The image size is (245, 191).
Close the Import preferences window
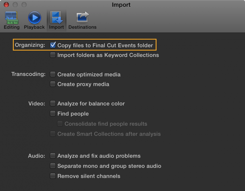tap(6, 5)
